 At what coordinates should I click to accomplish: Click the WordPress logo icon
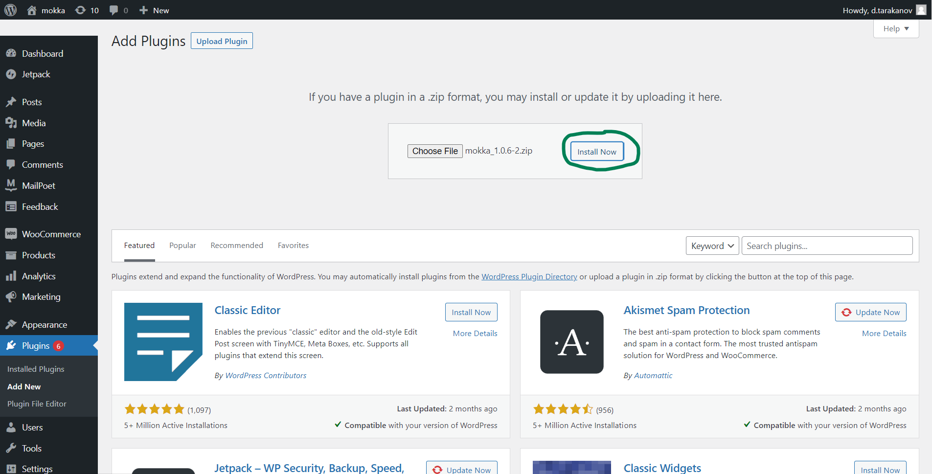pyautogui.click(x=10, y=10)
